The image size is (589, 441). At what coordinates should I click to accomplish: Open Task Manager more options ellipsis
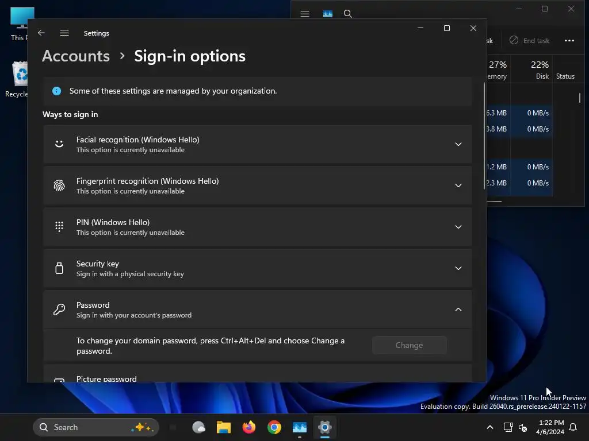[x=569, y=41]
